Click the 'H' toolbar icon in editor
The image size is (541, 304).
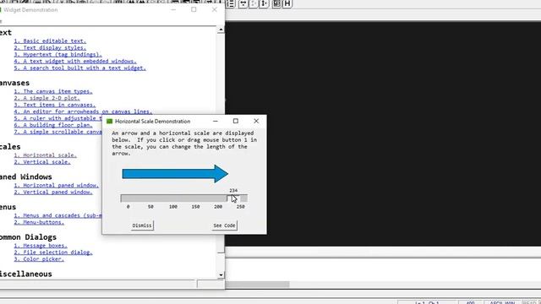pos(287,3)
